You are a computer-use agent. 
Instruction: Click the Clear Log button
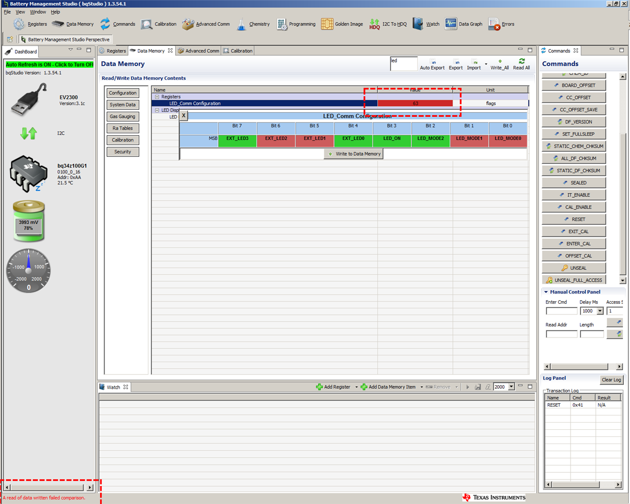pos(612,380)
